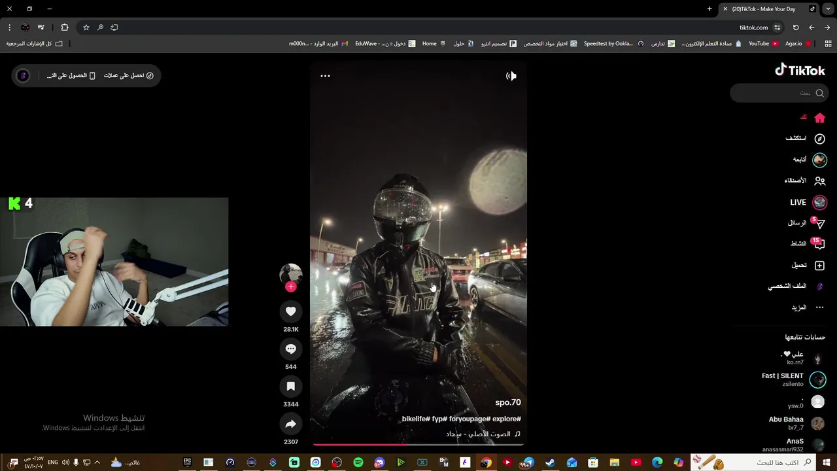Open the spo.70 creator username link
This screenshot has height=471, width=837.
tap(508, 402)
